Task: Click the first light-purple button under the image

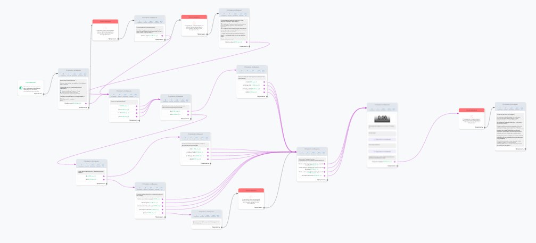Action: pos(382,138)
